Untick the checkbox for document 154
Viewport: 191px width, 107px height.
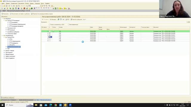click(x=50, y=37)
